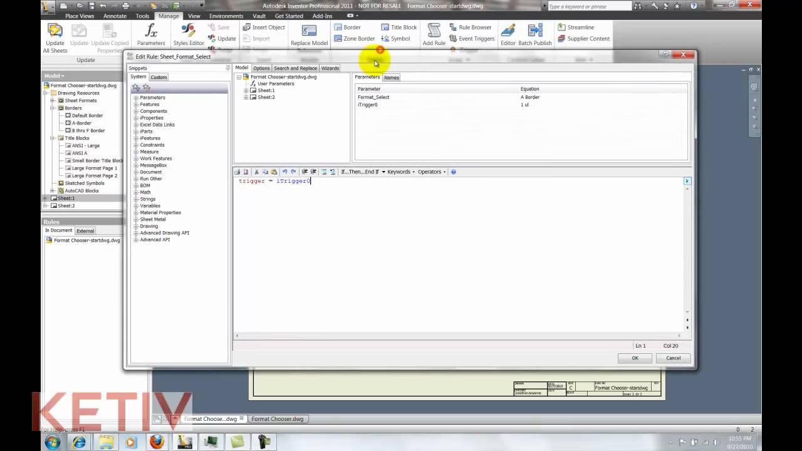Open the External rules tab

(85, 231)
